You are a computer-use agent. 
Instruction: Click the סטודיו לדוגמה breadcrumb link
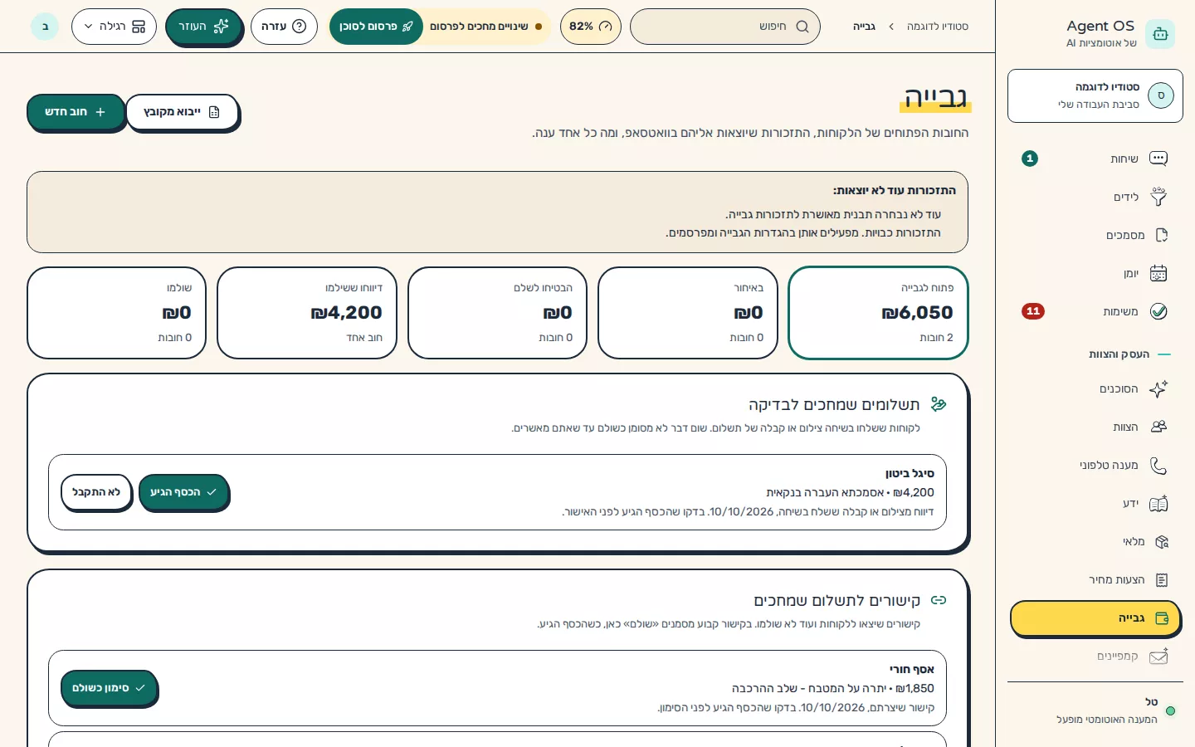(938, 27)
